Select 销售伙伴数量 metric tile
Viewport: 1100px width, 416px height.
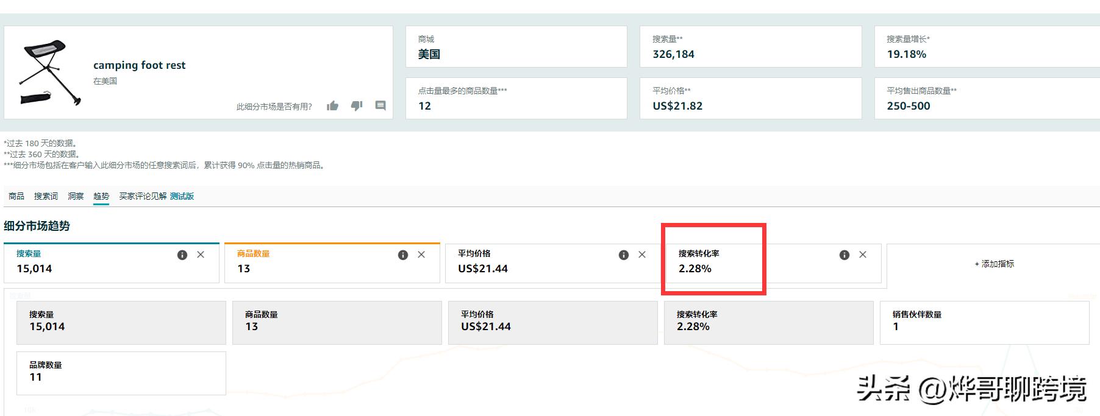984,323
